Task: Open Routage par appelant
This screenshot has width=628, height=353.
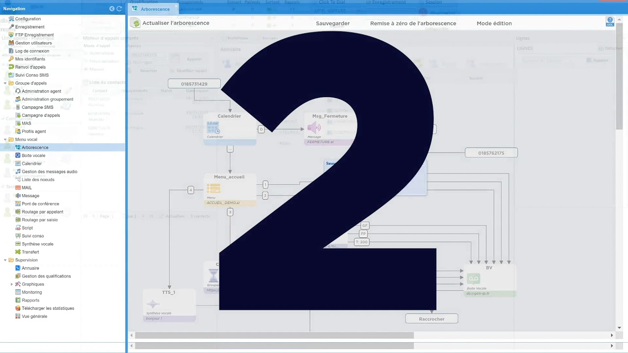Action: (x=43, y=212)
